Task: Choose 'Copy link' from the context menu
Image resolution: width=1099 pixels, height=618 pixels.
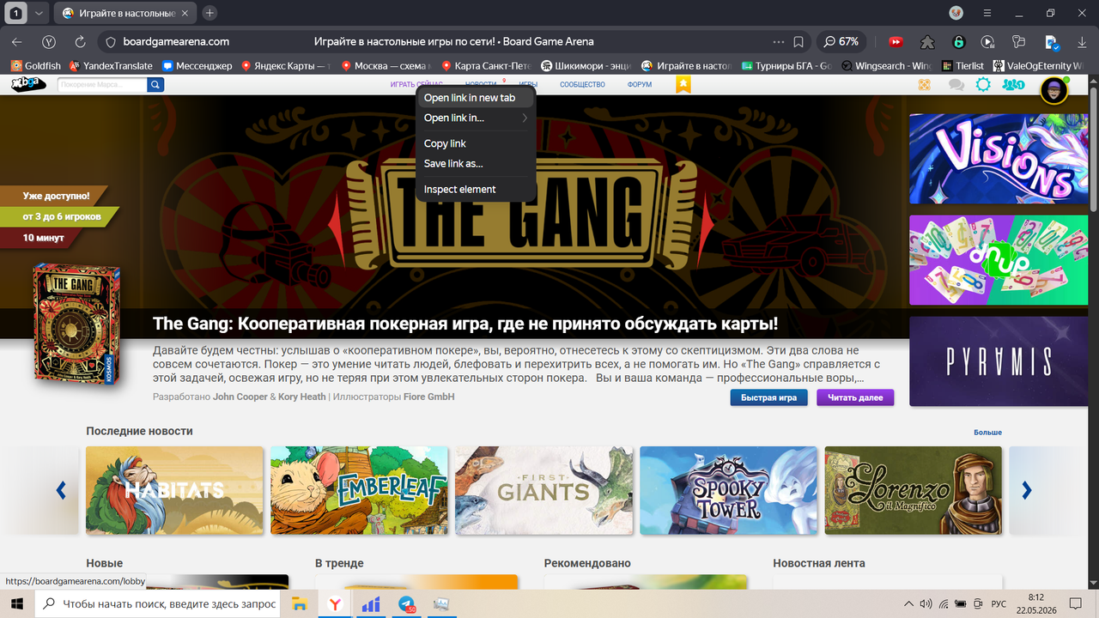Action: pos(476,143)
